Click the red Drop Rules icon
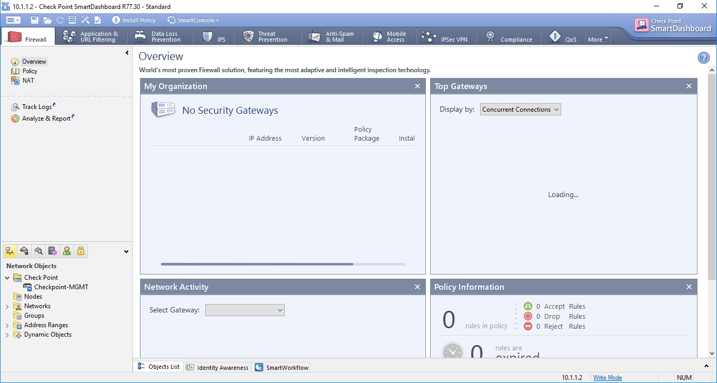Viewport: 717px width, 383px height. 528,316
